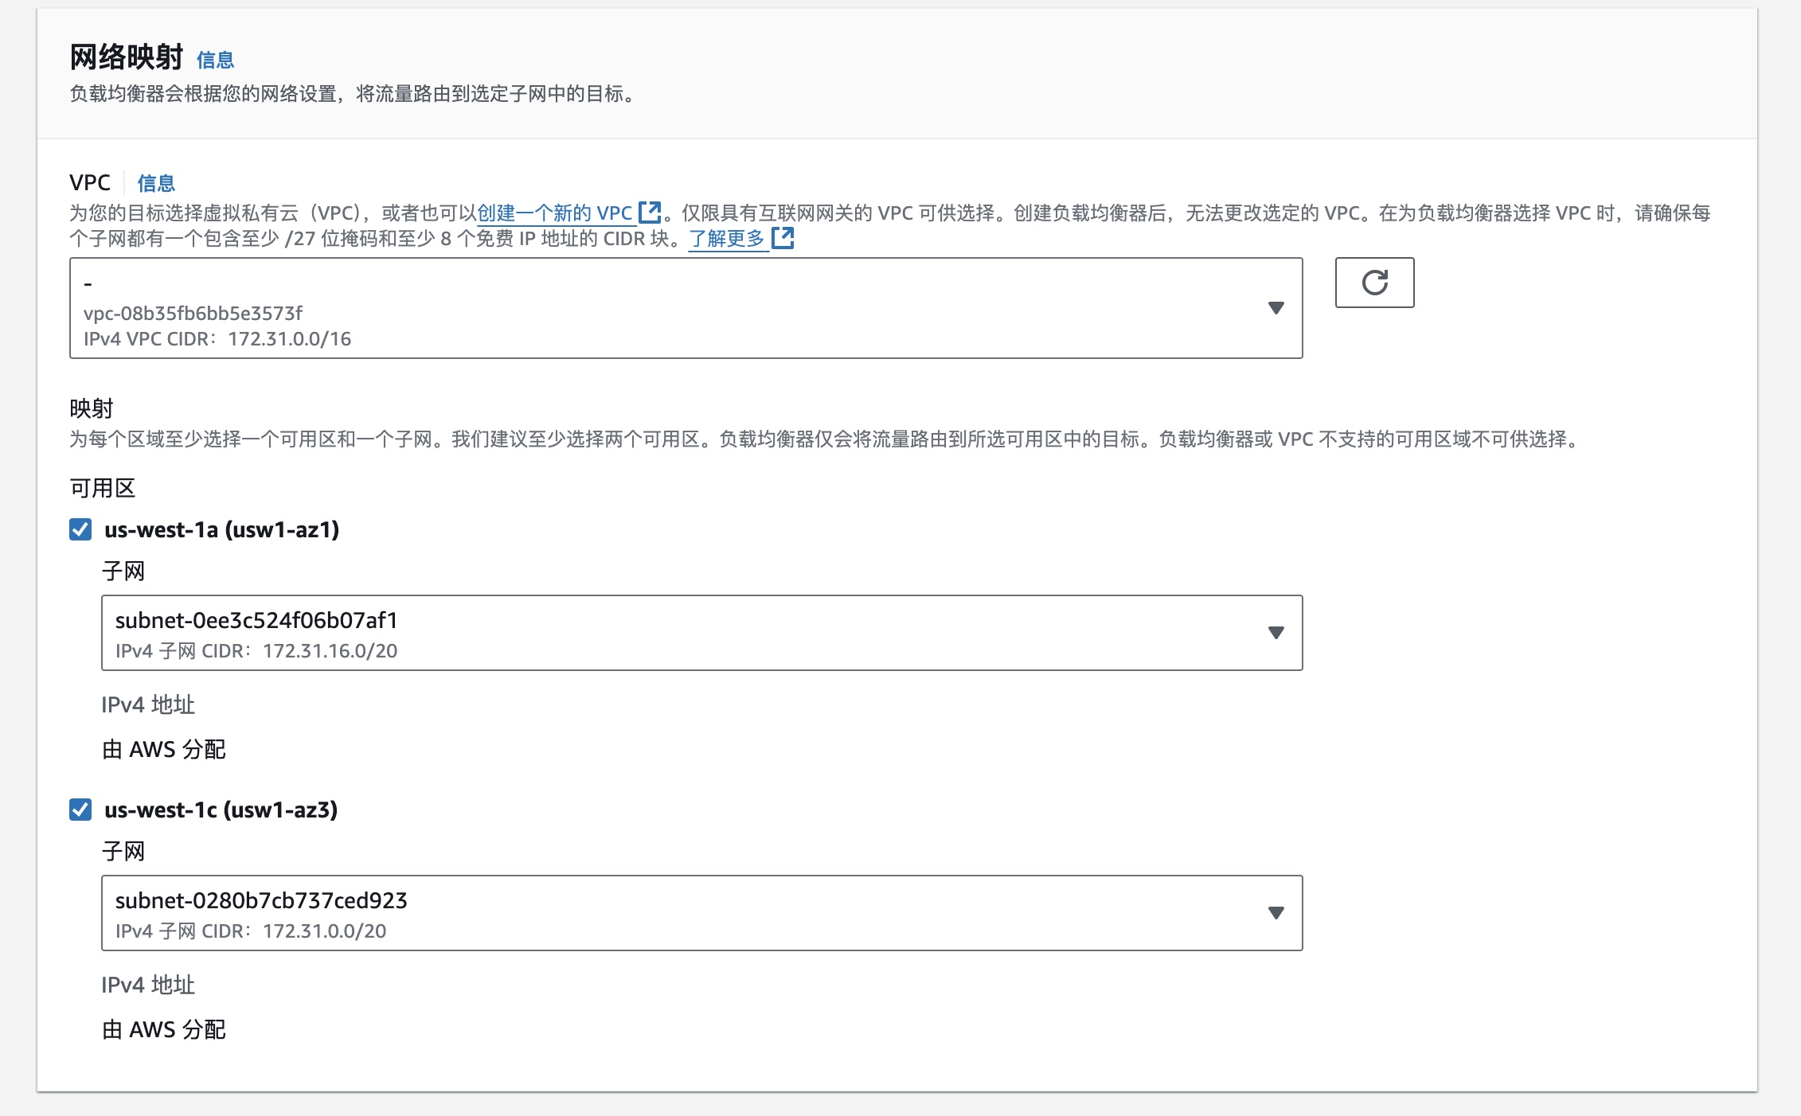Click down arrow of us-west-1c subnet selector

[1276, 913]
